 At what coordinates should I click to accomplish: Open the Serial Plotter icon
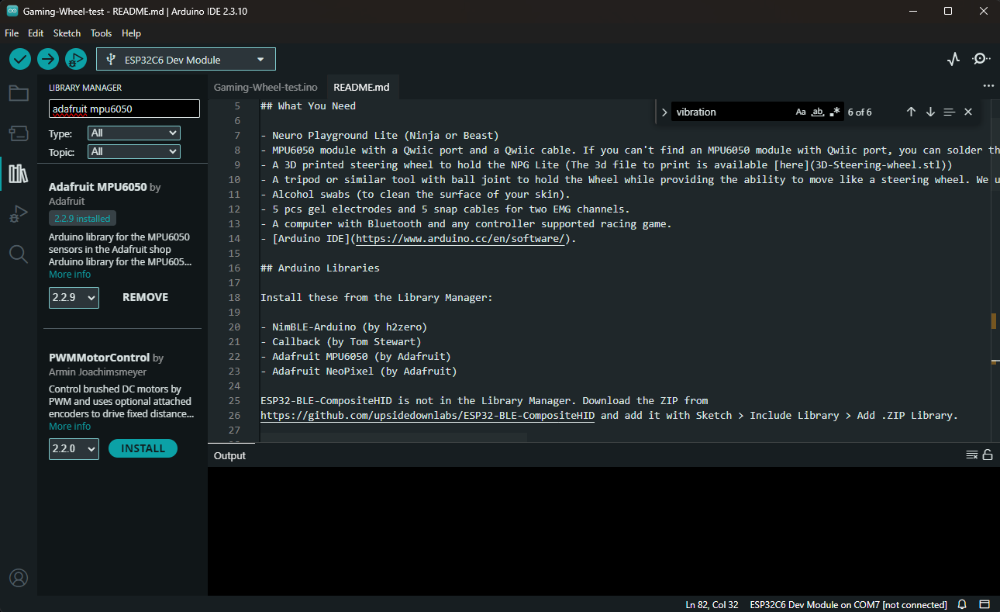pos(953,59)
